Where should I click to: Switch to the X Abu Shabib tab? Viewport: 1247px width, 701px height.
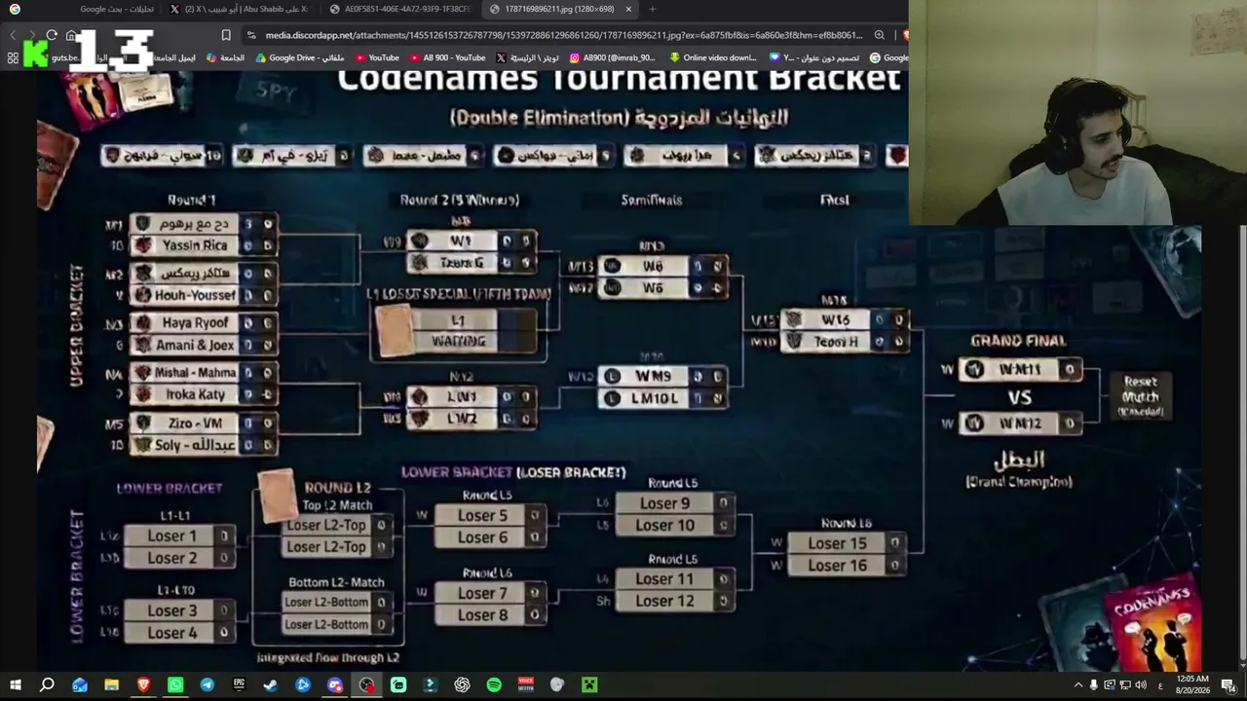(x=240, y=9)
